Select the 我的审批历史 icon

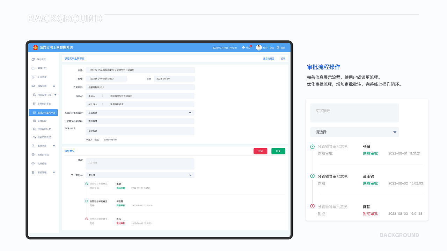click(34, 129)
